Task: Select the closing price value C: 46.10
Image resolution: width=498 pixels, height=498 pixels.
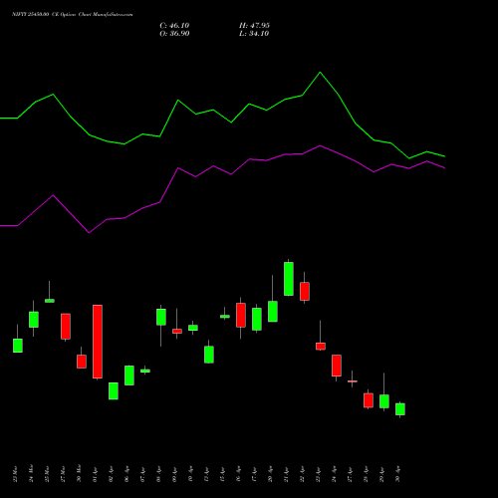Action: coord(174,26)
